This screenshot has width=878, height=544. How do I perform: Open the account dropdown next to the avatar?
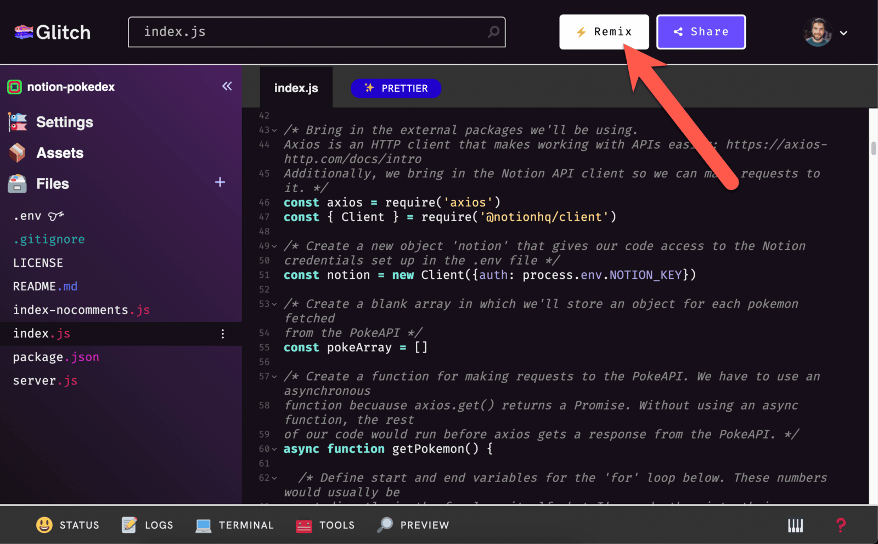click(x=845, y=33)
